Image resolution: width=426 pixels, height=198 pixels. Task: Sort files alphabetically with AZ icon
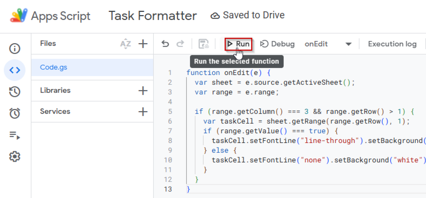click(x=125, y=44)
